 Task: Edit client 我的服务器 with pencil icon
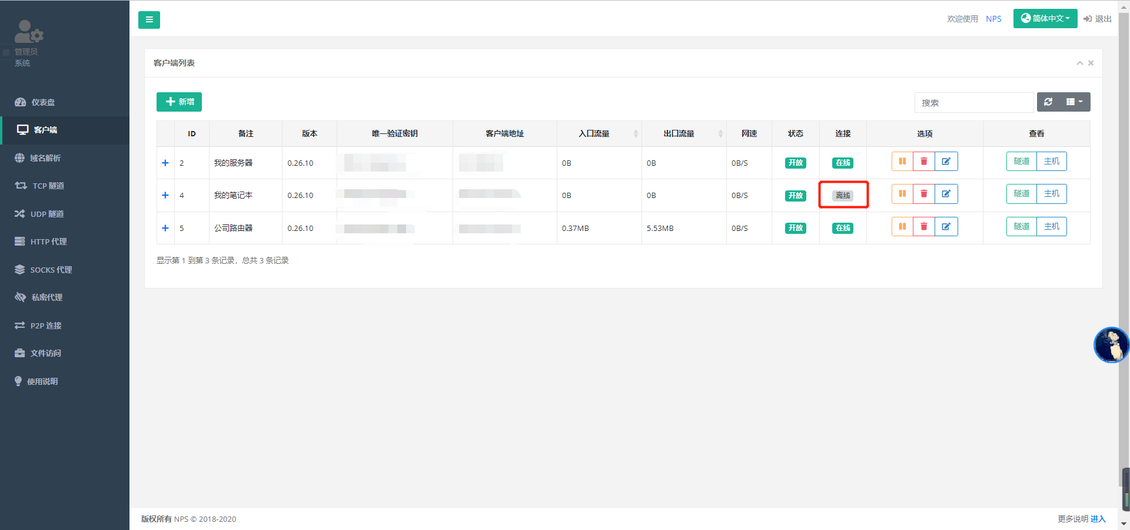tap(946, 162)
